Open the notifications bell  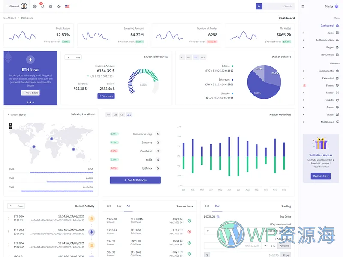[x=42, y=6]
